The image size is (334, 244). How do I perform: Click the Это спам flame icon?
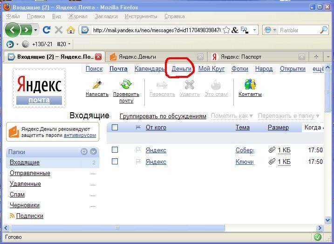pyautogui.click(x=216, y=85)
